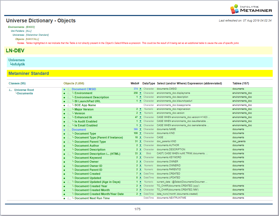Screen dimensions: 279x216
Task: Click info icon for Is Audit Enabled
Action: pos(69,121)
